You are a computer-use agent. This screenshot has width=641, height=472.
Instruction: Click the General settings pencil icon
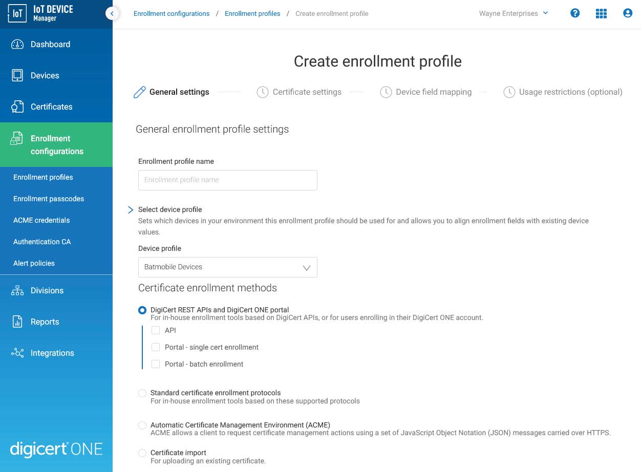(139, 92)
